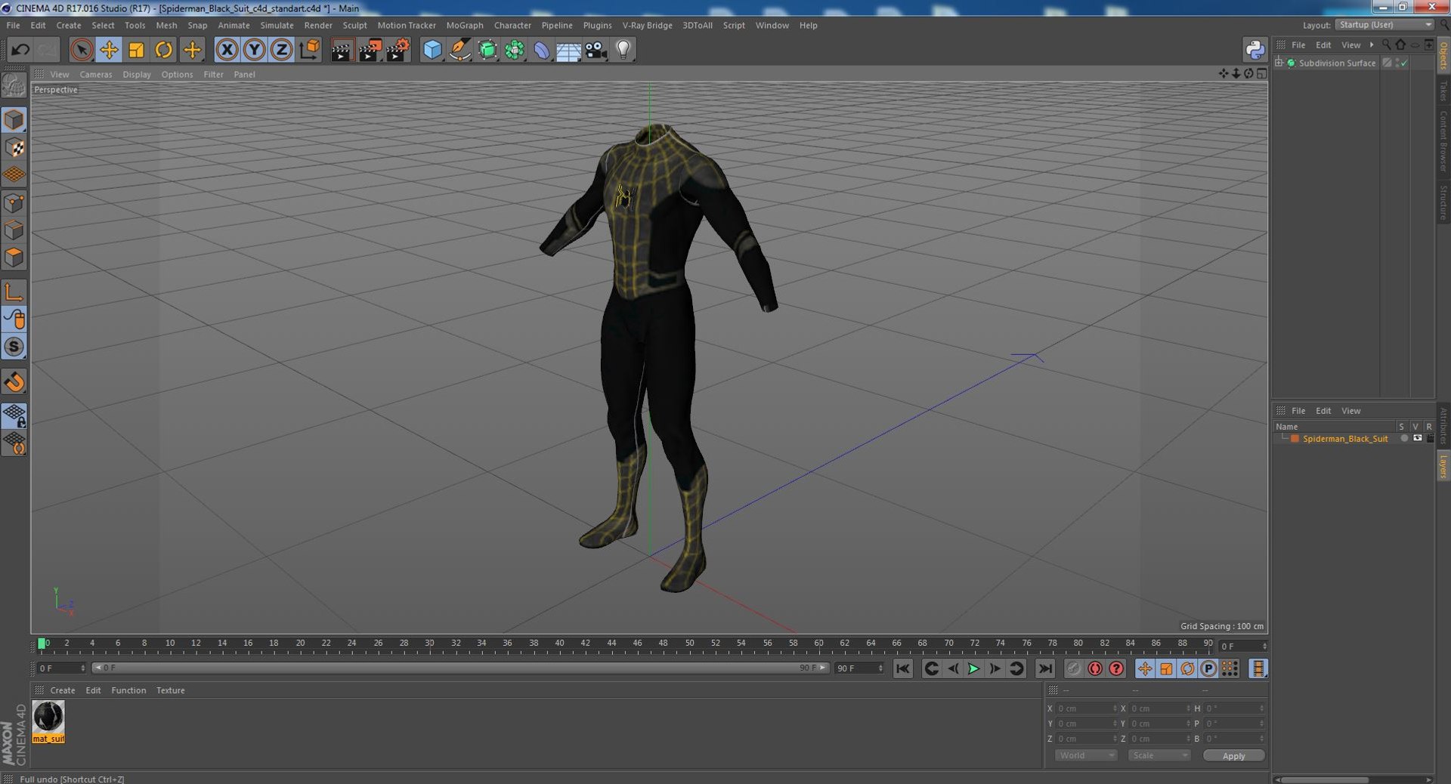This screenshot has height=784, width=1451.
Task: Activate the Move tool
Action: (x=109, y=50)
